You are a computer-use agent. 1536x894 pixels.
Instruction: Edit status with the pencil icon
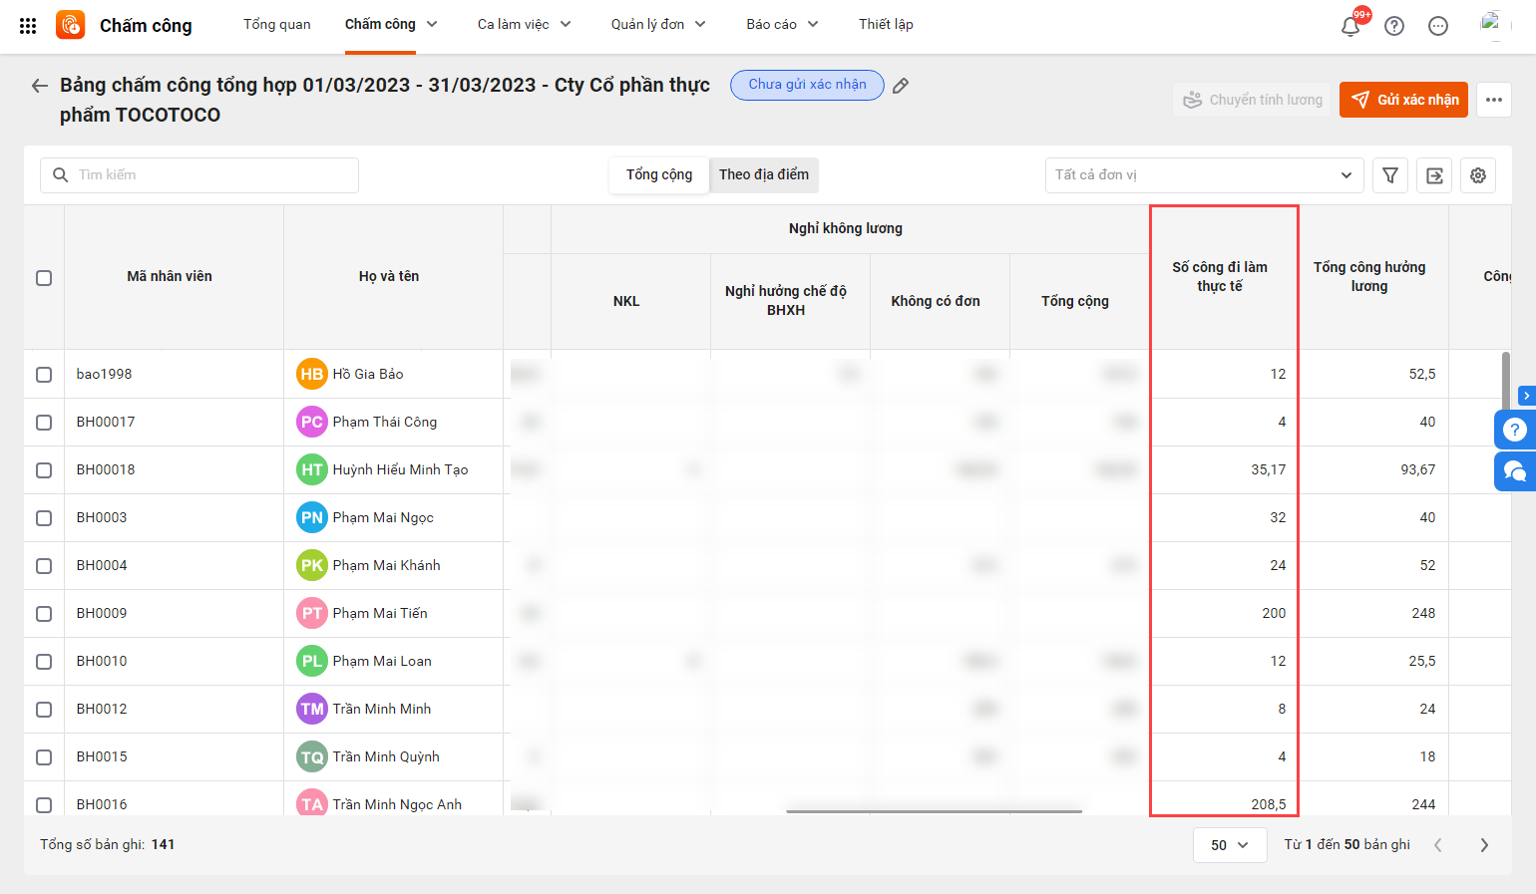pyautogui.click(x=901, y=86)
